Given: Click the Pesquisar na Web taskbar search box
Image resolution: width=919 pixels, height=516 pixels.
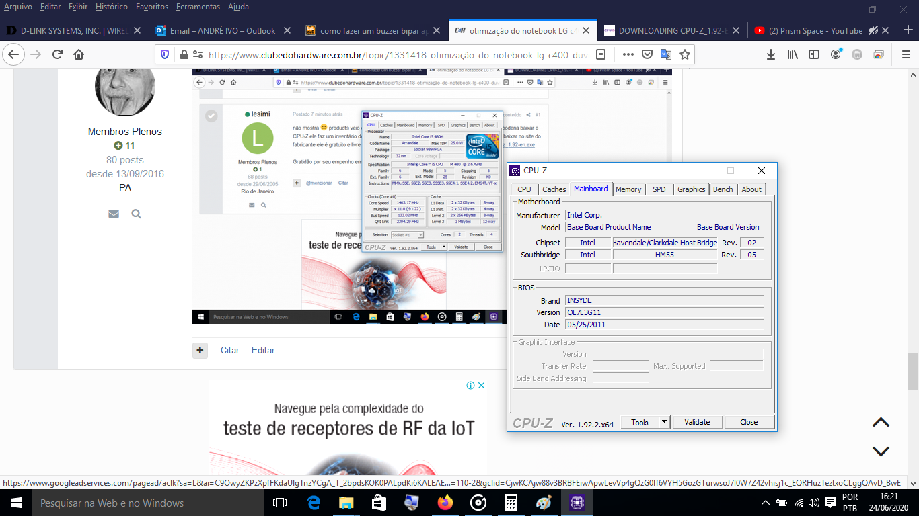Looking at the screenshot, I should coord(147,503).
